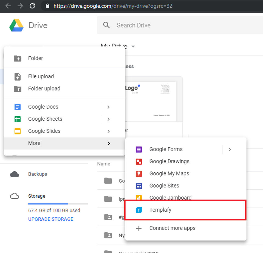Click into the Search Drive field

[180, 25]
